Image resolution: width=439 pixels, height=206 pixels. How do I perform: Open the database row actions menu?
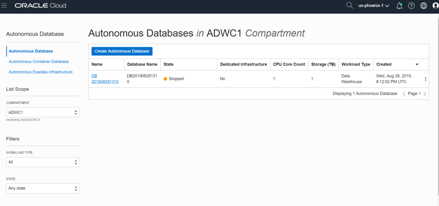[x=425, y=79]
